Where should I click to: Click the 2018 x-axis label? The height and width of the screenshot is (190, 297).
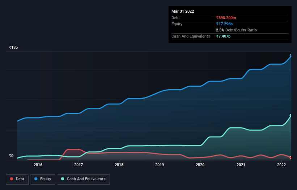(119, 165)
